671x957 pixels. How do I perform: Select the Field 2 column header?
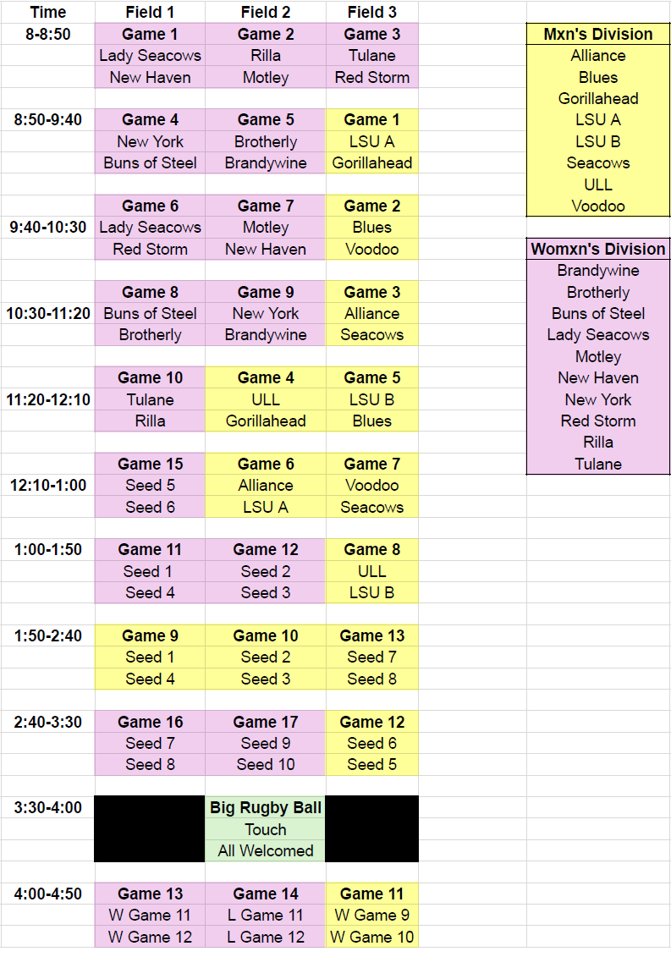(x=265, y=13)
